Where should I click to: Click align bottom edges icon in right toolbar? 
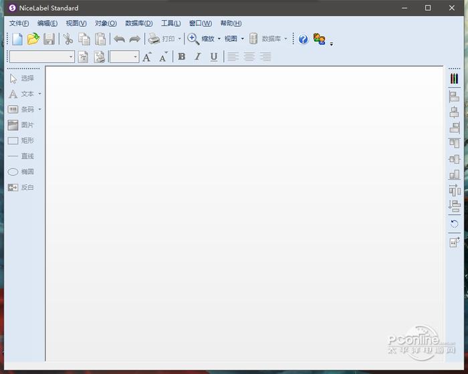(454, 174)
